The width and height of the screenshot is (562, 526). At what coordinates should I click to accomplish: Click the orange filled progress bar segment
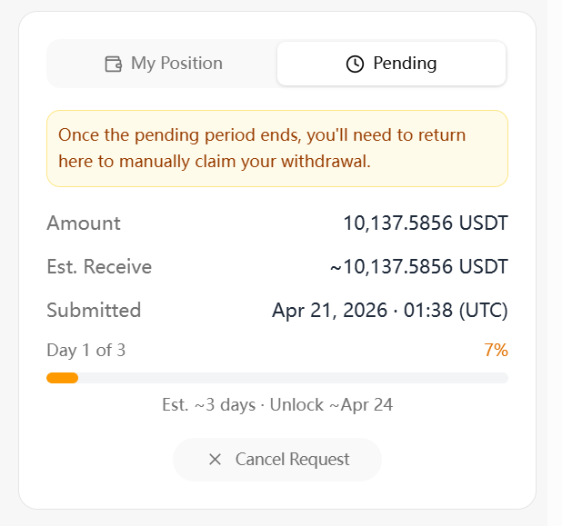coord(62,378)
